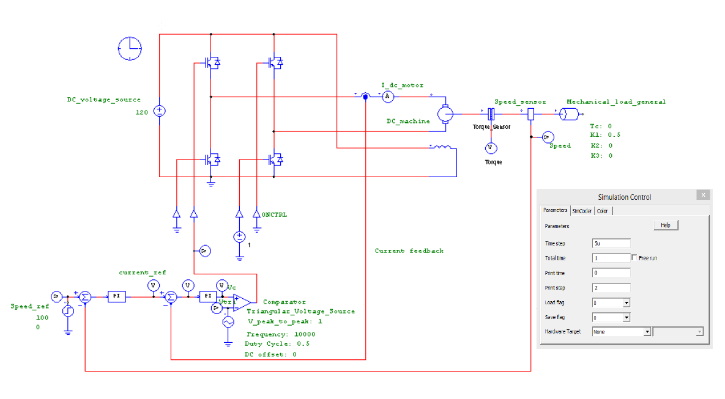Click the Print step input field
This screenshot has width=725, height=399.
point(611,288)
